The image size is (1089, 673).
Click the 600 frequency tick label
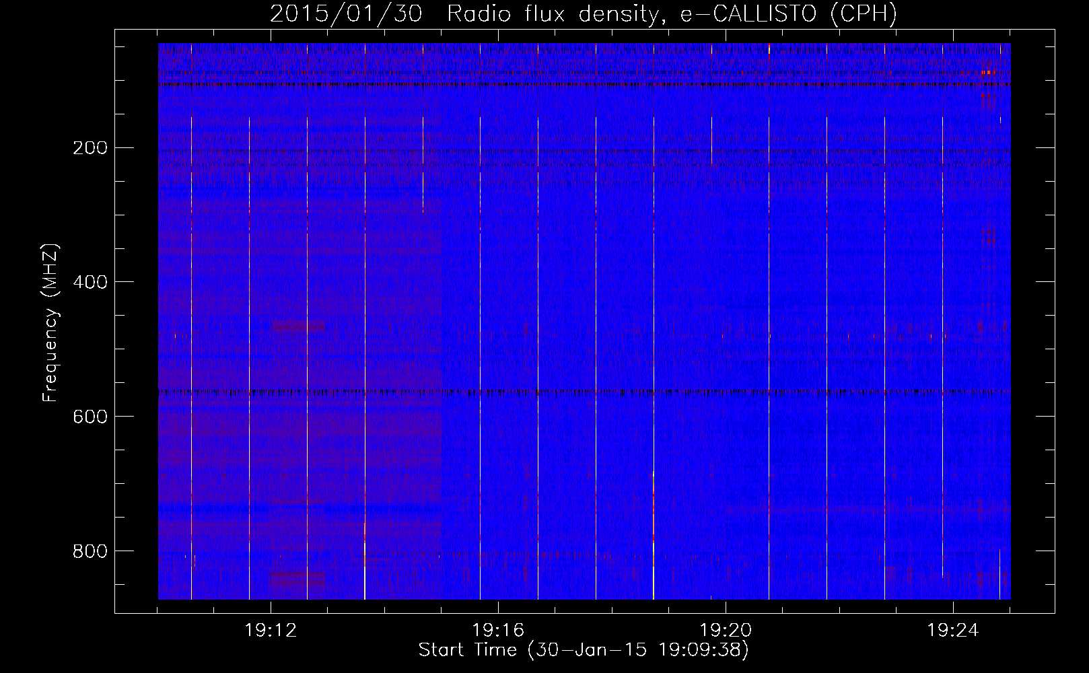pos(90,417)
